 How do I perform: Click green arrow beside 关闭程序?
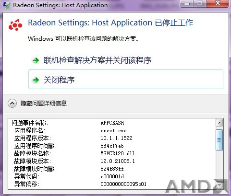click(x=36, y=80)
